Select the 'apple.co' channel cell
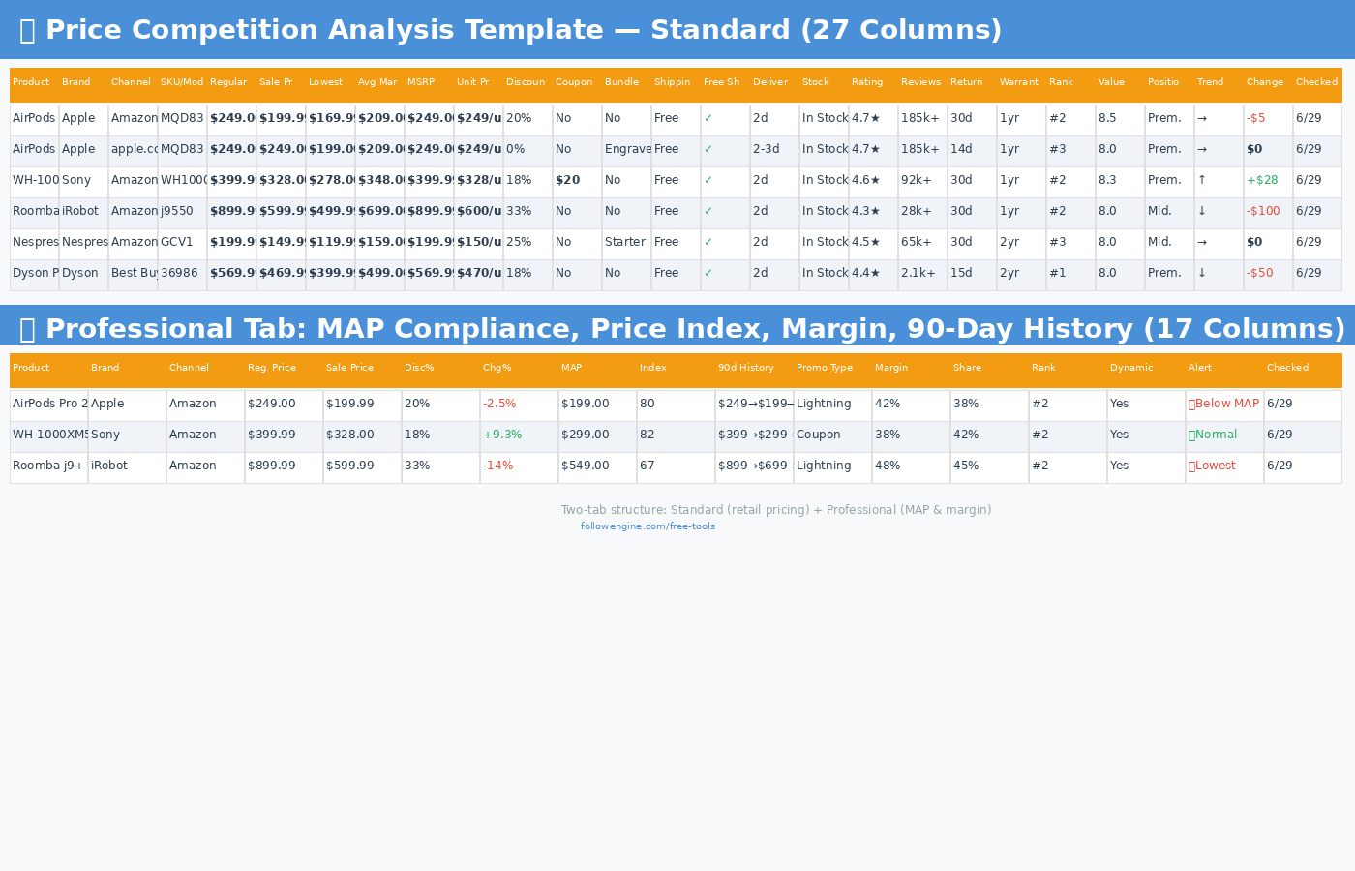 point(133,150)
